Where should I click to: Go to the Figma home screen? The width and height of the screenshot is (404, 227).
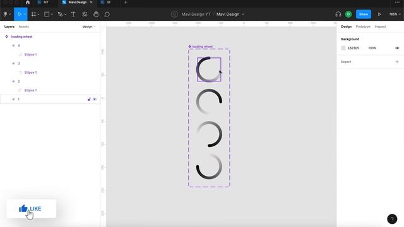coord(28,3)
